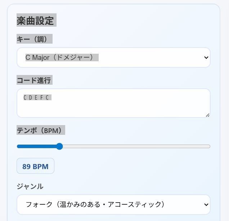
Task: Click the コード進行 label
Action: tap(35, 80)
